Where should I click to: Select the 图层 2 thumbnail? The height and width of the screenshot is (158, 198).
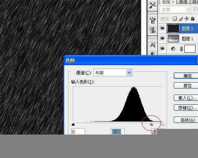(x=173, y=28)
